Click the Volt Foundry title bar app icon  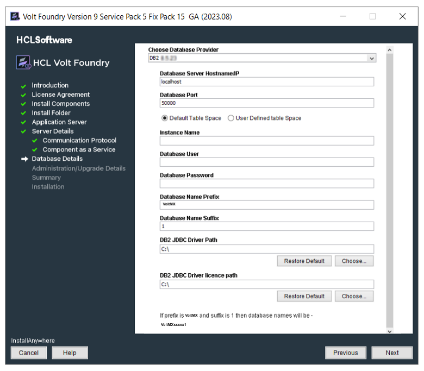click(x=15, y=16)
